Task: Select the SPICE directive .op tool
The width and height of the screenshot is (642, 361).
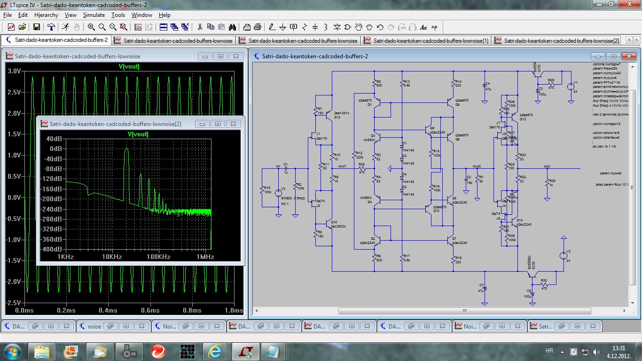Action: tap(434, 27)
